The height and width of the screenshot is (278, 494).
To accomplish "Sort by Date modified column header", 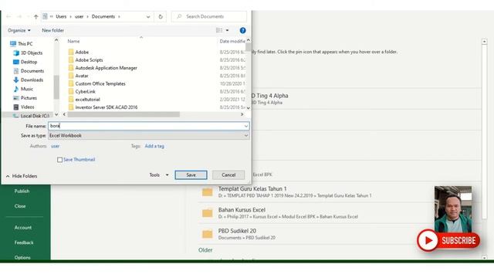I will click(232, 41).
